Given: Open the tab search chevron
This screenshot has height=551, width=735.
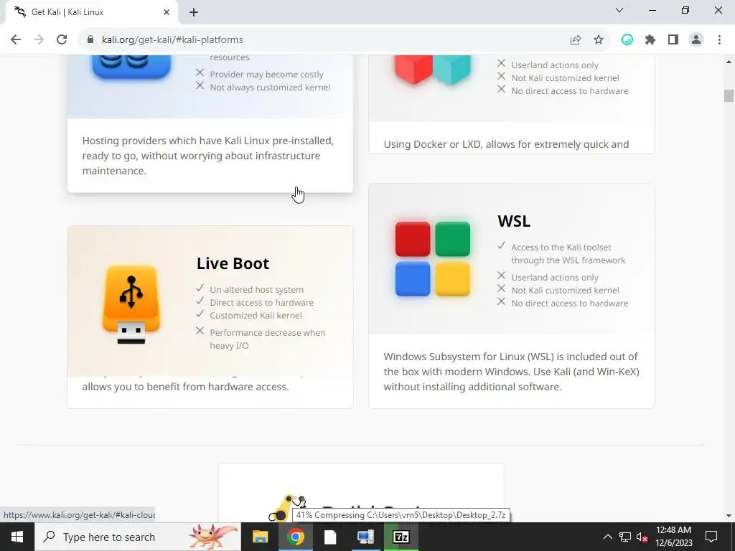Looking at the screenshot, I should pos(619,10).
